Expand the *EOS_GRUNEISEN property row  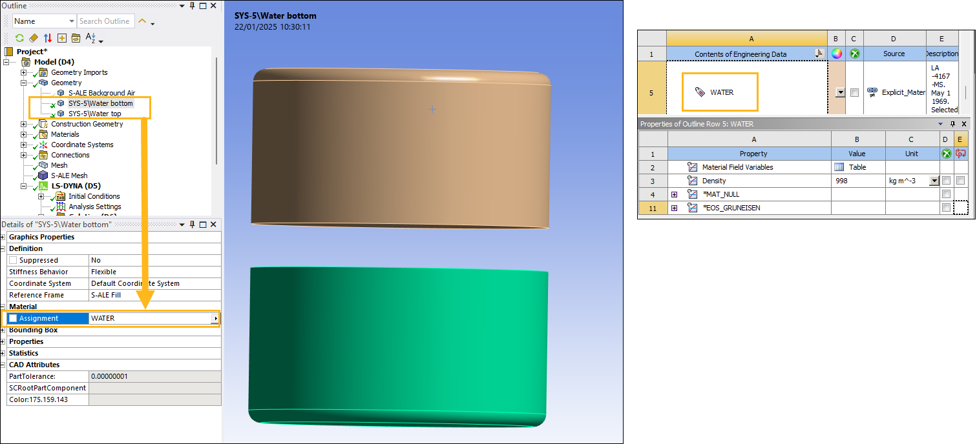coord(675,208)
